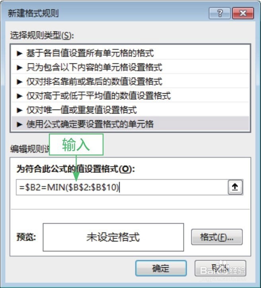
Task: Select rule type 只为包含以下内容的单元格设置格式
Action: pyautogui.click(x=130, y=67)
